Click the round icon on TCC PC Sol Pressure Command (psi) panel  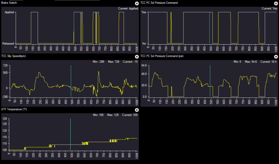[276, 57]
